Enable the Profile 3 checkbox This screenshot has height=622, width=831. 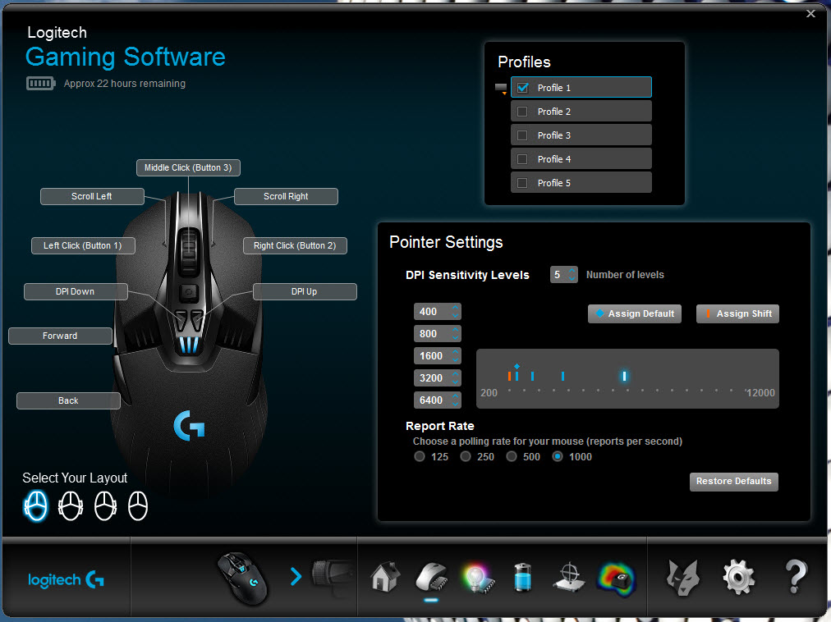(x=522, y=135)
